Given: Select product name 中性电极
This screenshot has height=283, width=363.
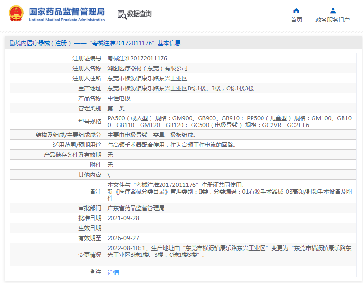Looking at the screenshot, I should point(119,98).
